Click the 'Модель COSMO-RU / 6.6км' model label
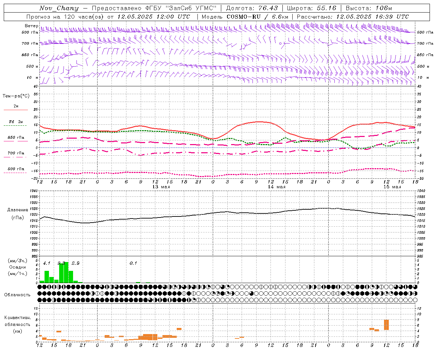 (245, 17)
